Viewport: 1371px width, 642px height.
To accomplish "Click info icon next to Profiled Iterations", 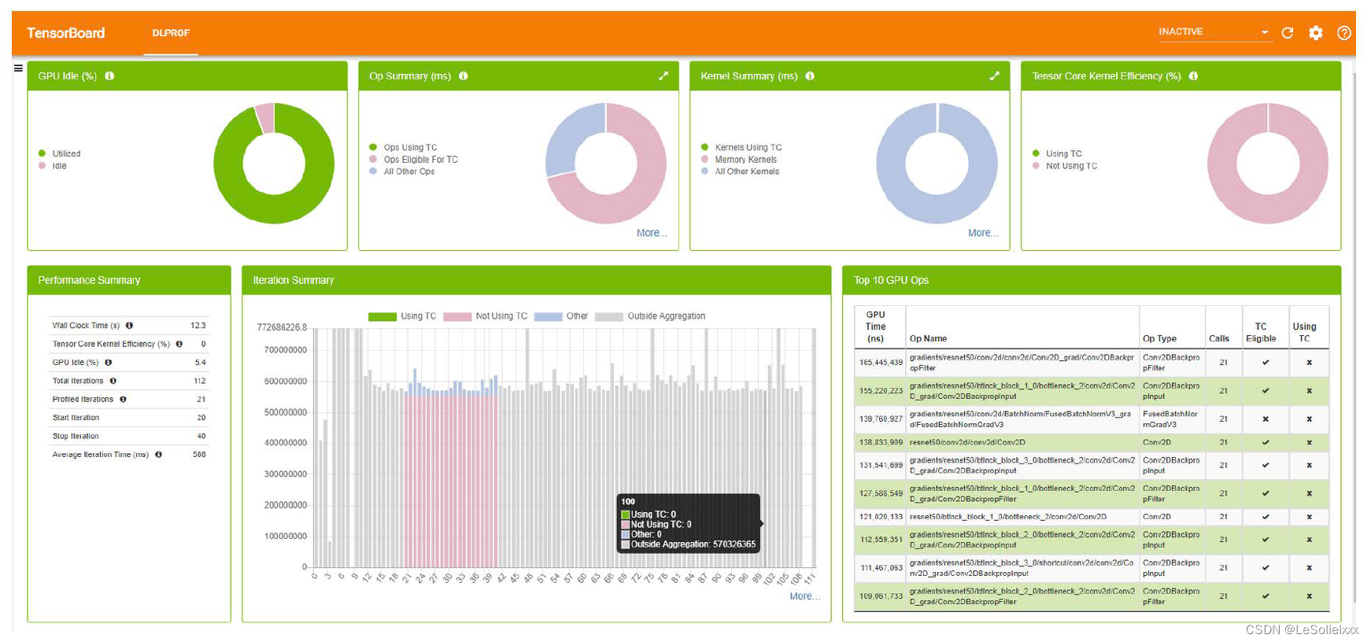I will point(123,400).
